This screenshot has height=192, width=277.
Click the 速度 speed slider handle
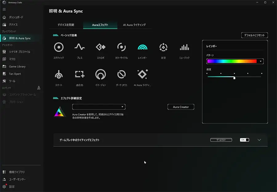click(x=234, y=78)
